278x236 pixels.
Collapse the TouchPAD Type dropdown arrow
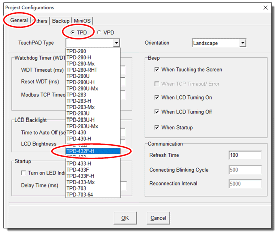point(116,43)
